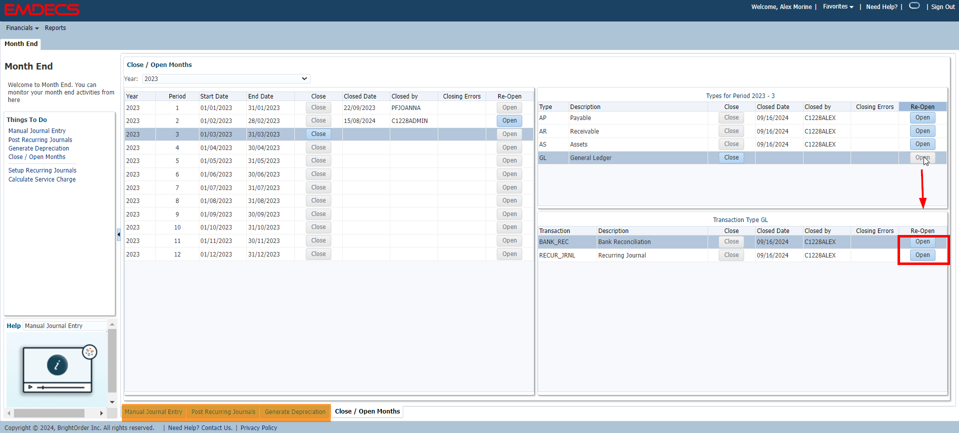959x433 pixels.
Task: Click Open button for Assets type
Action: [923, 144]
